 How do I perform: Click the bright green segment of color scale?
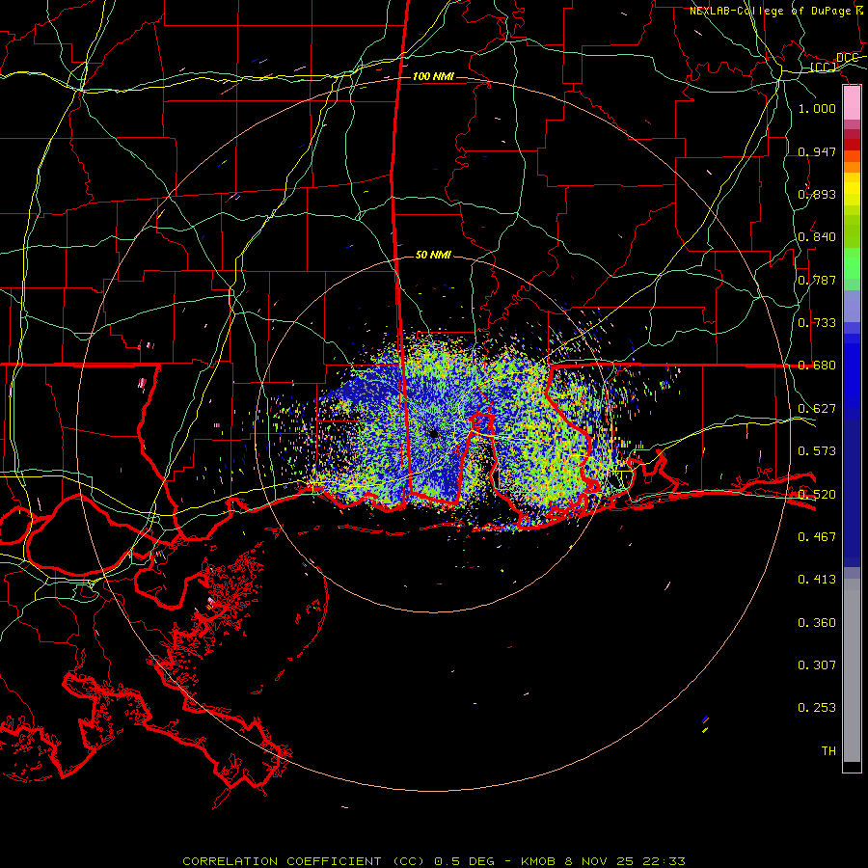click(x=852, y=263)
